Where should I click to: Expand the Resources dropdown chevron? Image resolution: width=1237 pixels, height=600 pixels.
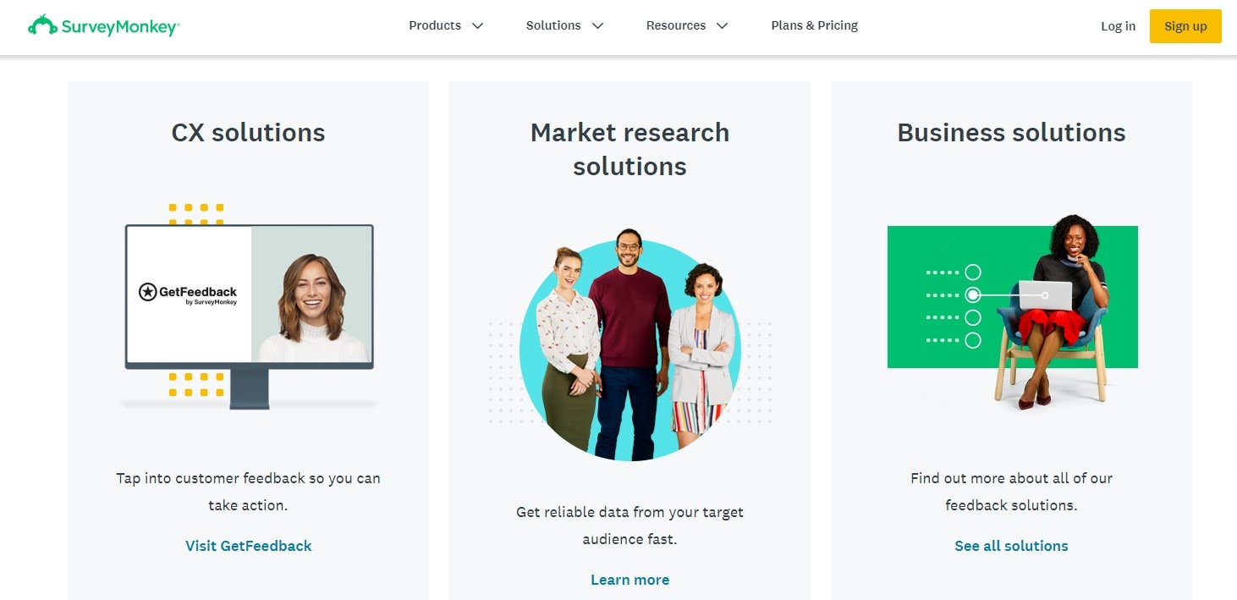click(722, 26)
